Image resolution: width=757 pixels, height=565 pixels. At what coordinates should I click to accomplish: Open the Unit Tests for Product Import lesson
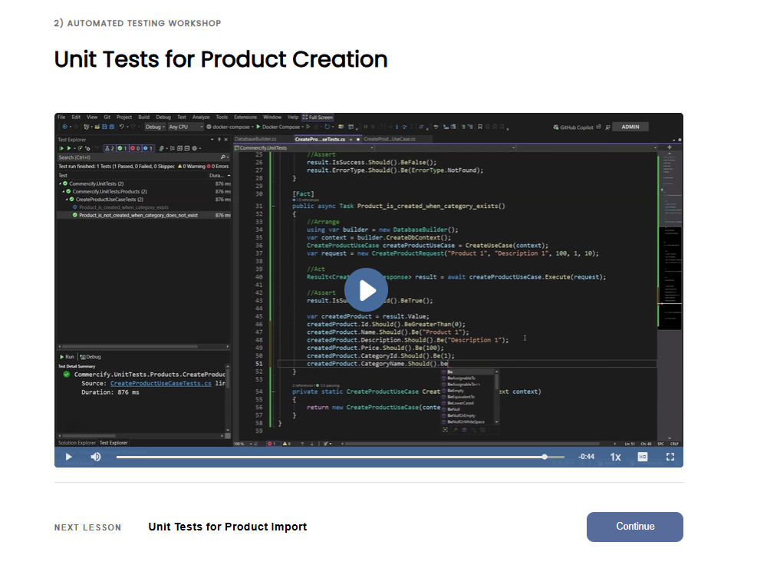click(227, 527)
